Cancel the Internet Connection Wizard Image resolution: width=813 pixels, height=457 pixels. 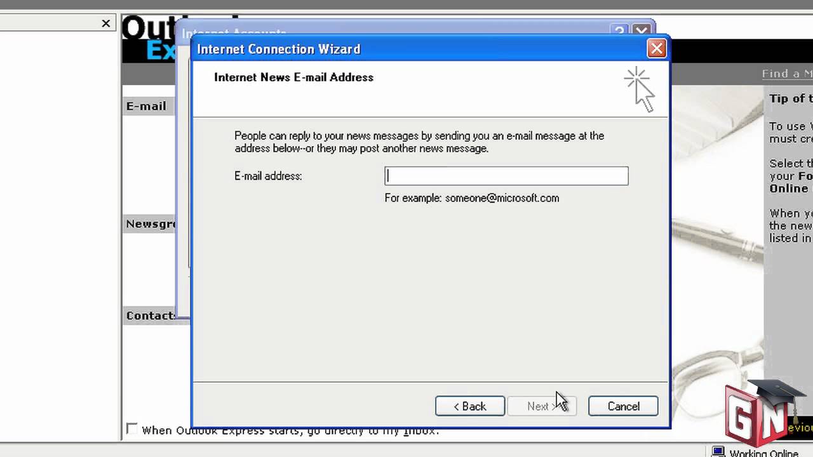623,406
